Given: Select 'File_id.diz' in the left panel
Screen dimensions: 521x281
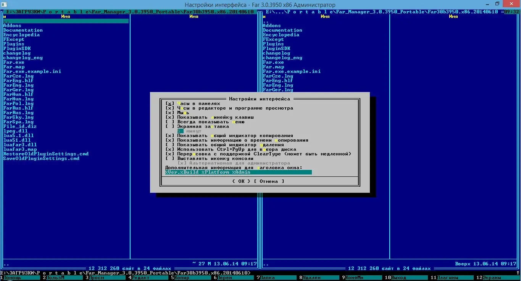Looking at the screenshot, I should click(x=20, y=126).
